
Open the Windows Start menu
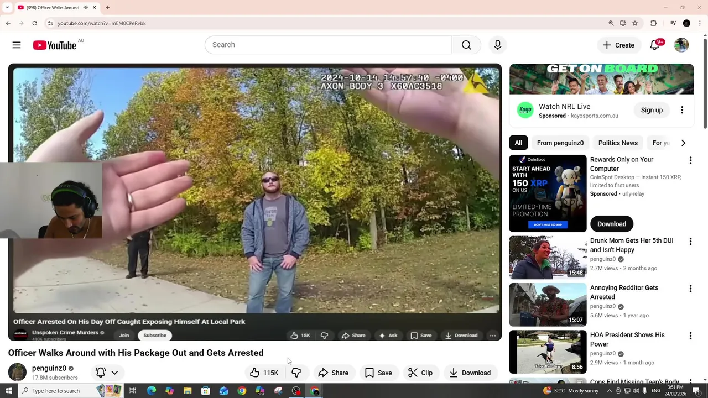(9, 391)
